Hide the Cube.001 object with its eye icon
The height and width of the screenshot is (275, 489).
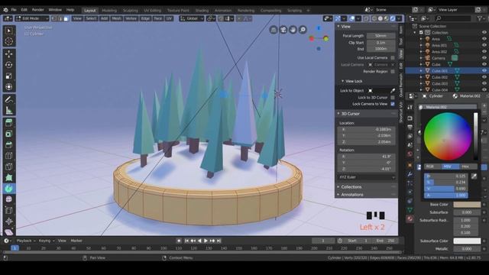(x=484, y=71)
